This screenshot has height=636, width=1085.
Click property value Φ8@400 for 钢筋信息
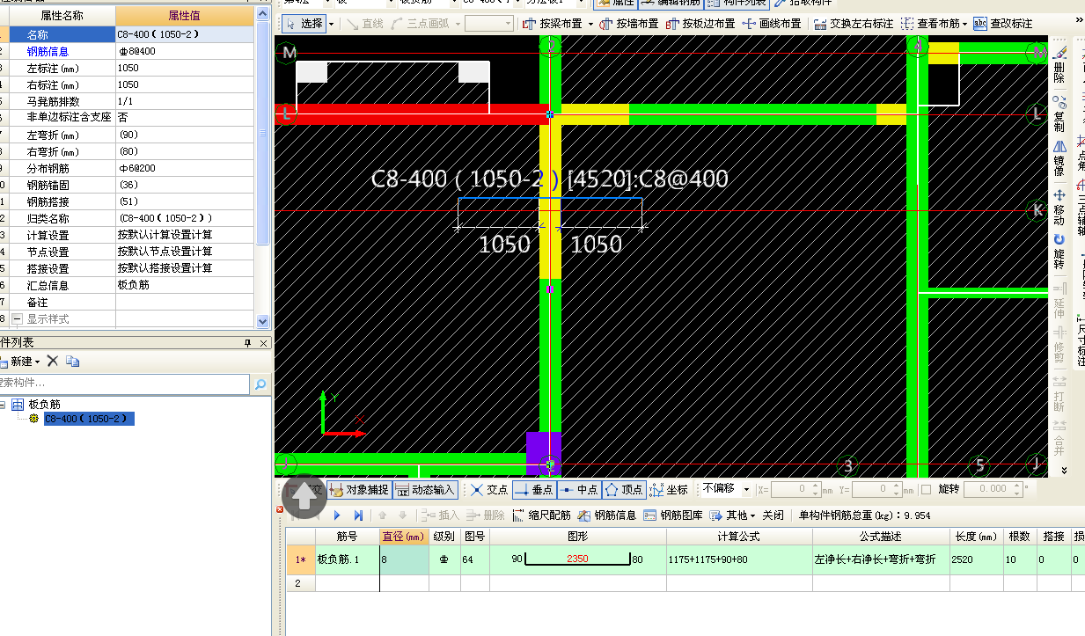pos(186,51)
